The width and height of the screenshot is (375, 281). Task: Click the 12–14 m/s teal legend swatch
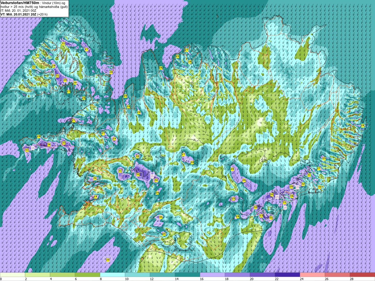[x=162, y=275]
